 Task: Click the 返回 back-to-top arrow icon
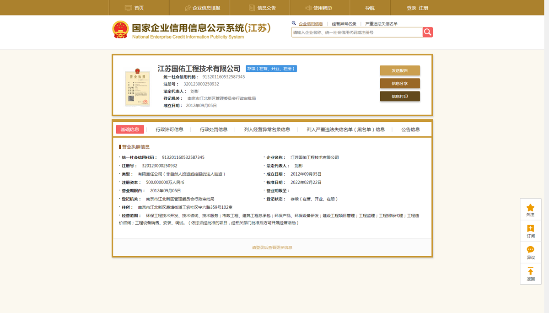pos(530,271)
